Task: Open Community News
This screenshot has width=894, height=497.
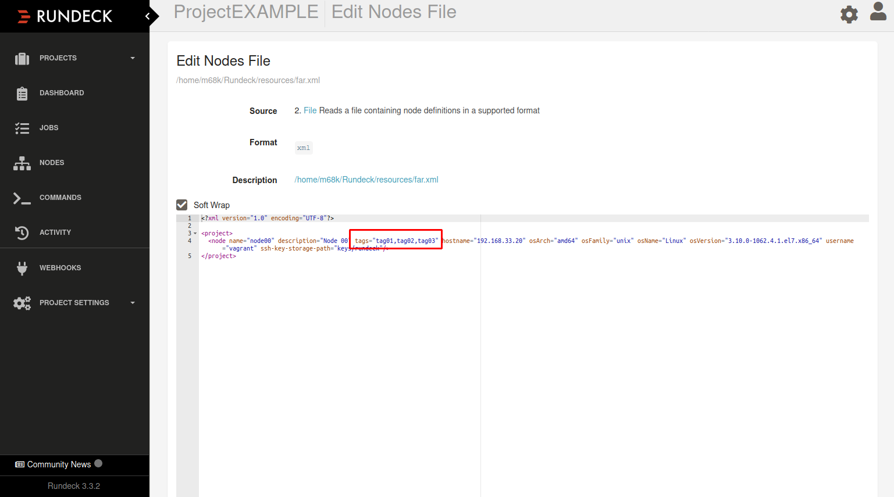Action: tap(58, 464)
